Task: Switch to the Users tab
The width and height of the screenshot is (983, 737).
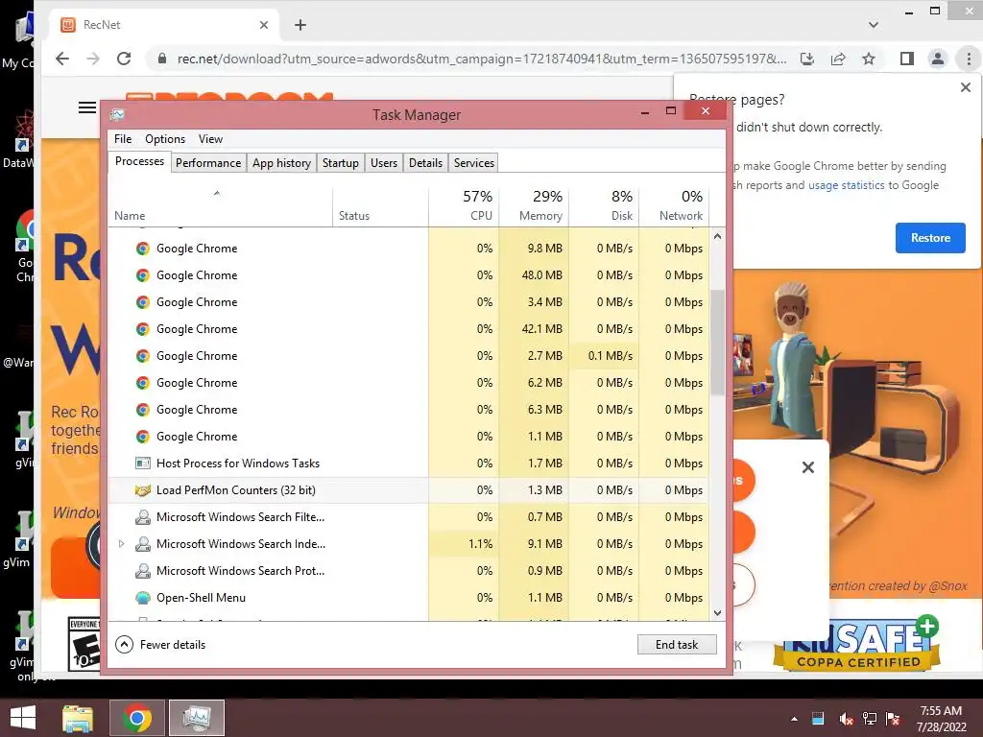Action: [384, 163]
